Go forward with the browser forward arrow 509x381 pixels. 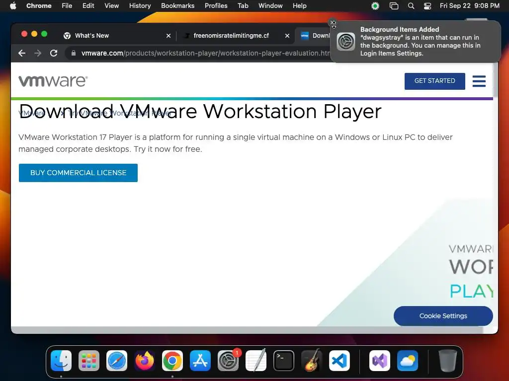tap(38, 53)
